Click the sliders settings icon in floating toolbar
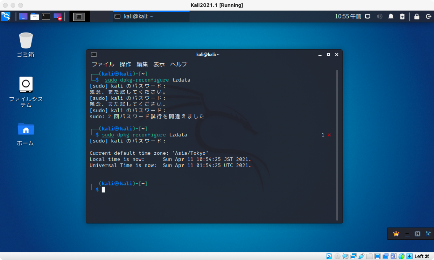 coord(428,234)
